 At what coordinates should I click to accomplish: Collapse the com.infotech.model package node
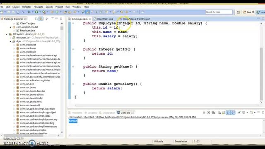tap(10, 27)
